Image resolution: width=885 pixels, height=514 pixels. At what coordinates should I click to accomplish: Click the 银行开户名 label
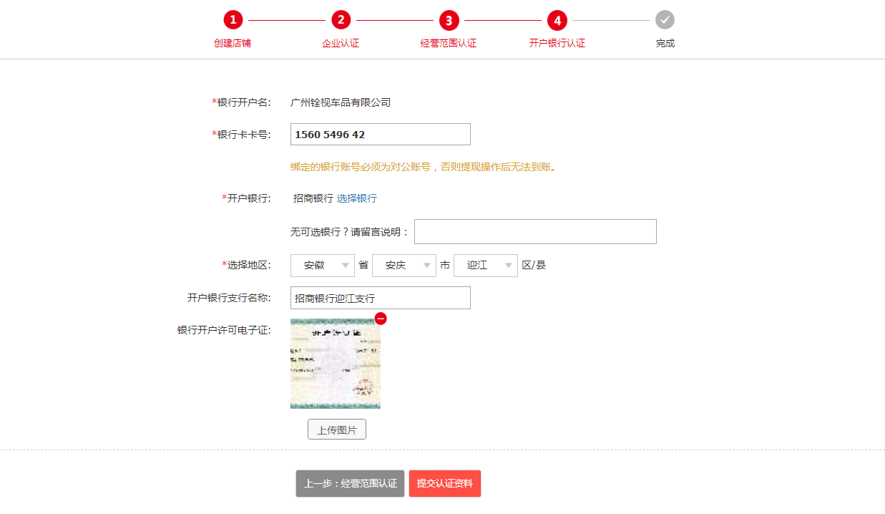(x=242, y=102)
